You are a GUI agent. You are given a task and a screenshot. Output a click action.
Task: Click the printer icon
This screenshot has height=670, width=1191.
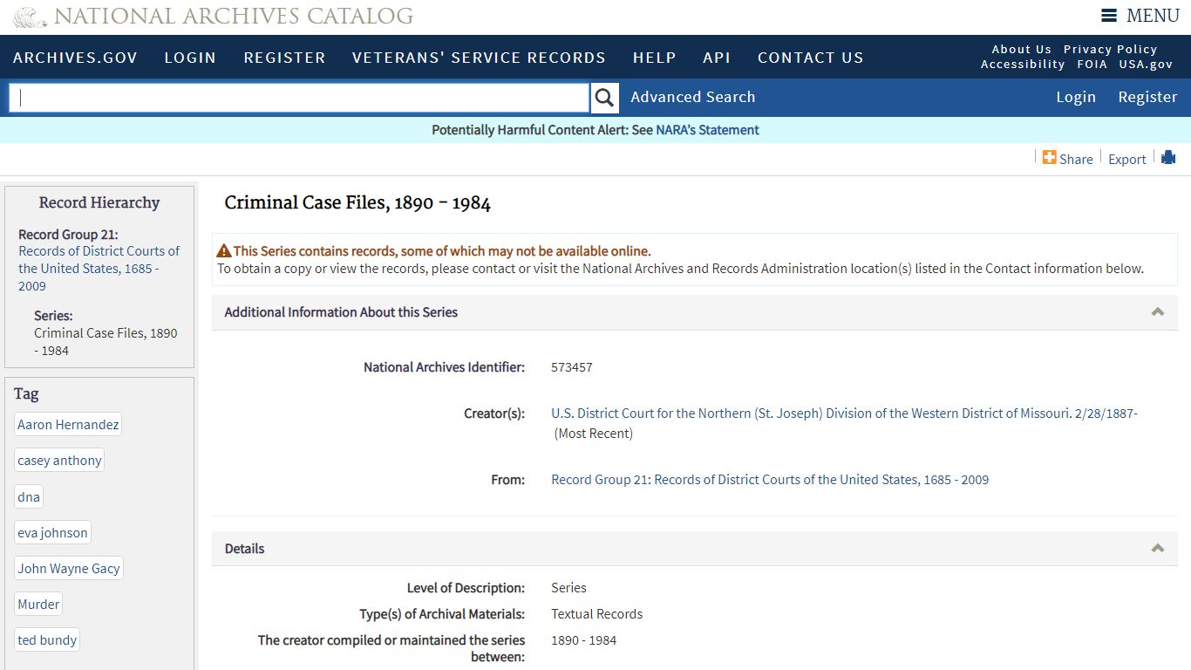[x=1168, y=157]
